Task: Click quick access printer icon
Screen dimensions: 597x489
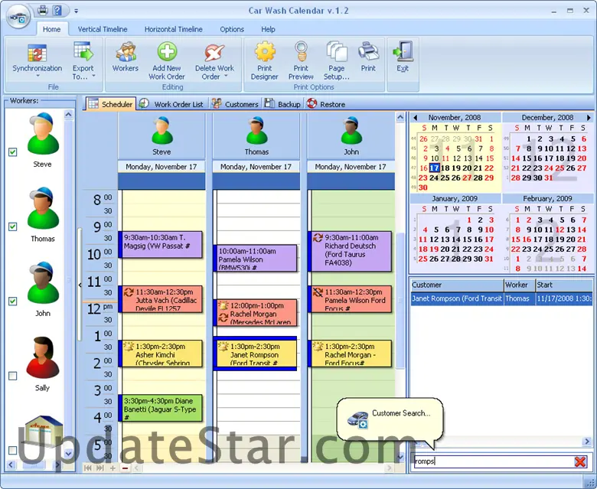Action: 43,11
